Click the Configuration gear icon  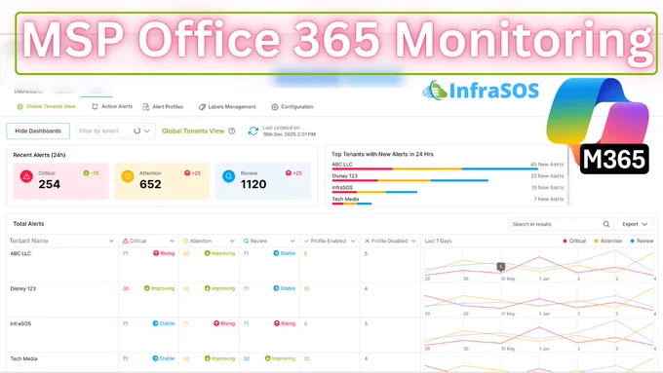click(x=274, y=107)
